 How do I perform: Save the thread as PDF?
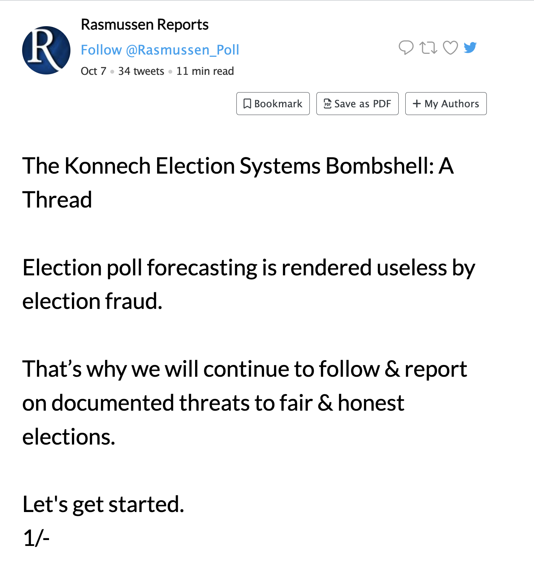357,104
